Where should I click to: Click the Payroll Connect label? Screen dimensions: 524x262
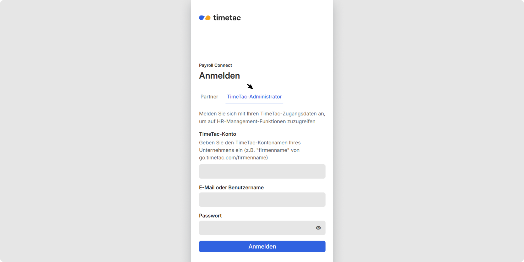tap(215, 65)
